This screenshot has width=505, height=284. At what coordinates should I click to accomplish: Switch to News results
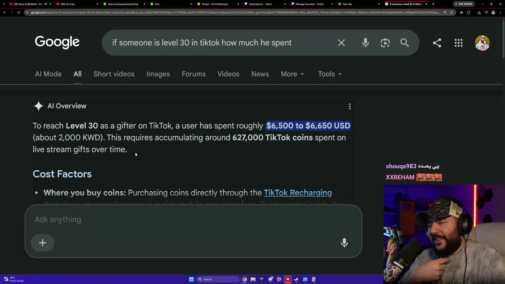click(x=260, y=74)
